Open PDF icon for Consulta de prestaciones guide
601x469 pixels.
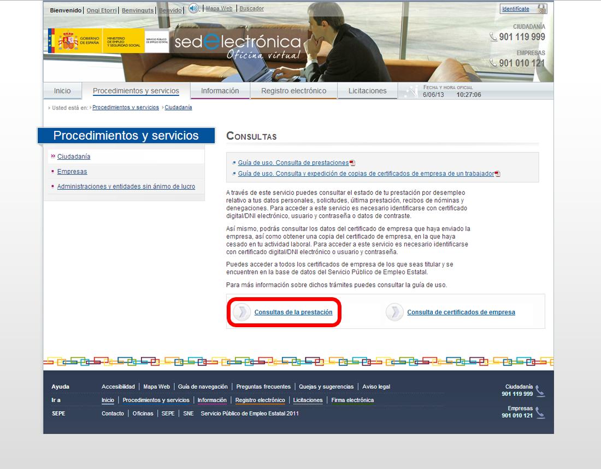click(352, 163)
